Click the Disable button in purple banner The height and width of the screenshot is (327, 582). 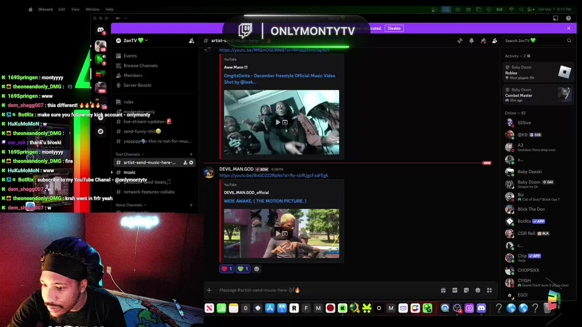pyautogui.click(x=394, y=28)
